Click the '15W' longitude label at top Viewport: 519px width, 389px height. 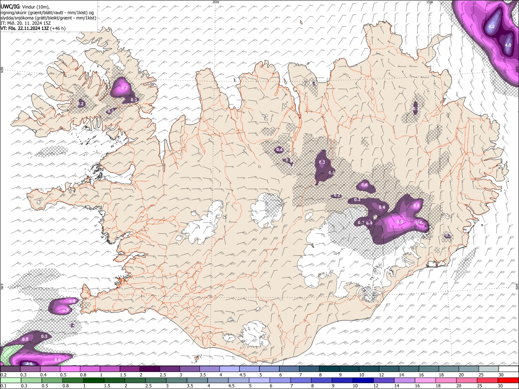point(430,2)
